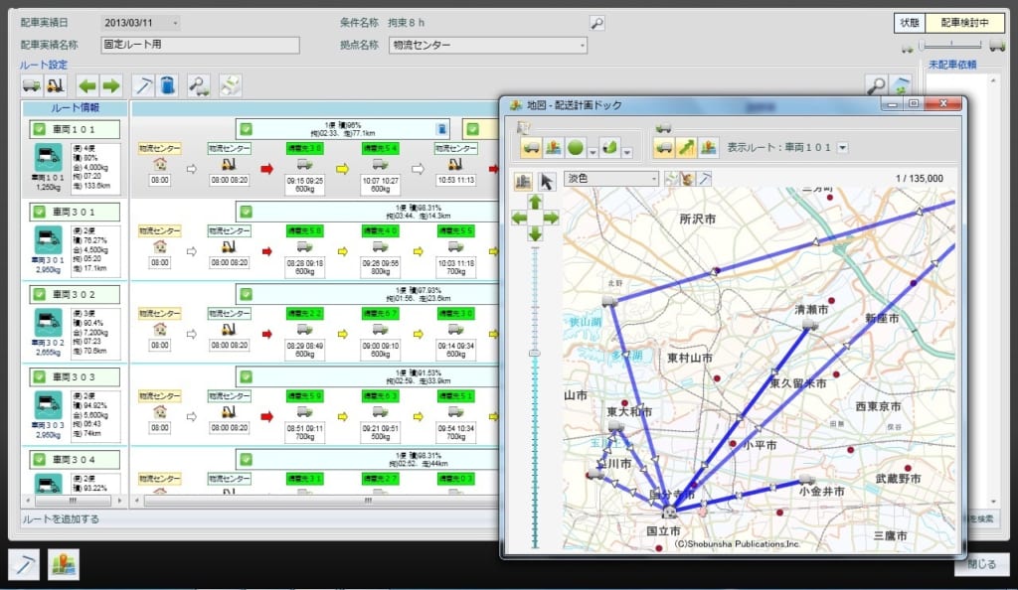Click the printer icon in route toolbar
The width and height of the screenshot is (1018, 590).
pyautogui.click(x=230, y=85)
